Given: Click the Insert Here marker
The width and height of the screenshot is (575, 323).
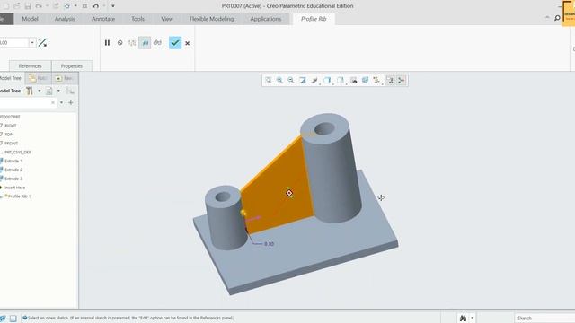Looking at the screenshot, I should 14,188.
